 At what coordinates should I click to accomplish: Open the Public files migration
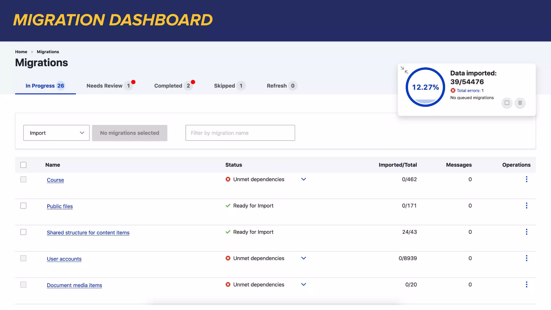(60, 206)
